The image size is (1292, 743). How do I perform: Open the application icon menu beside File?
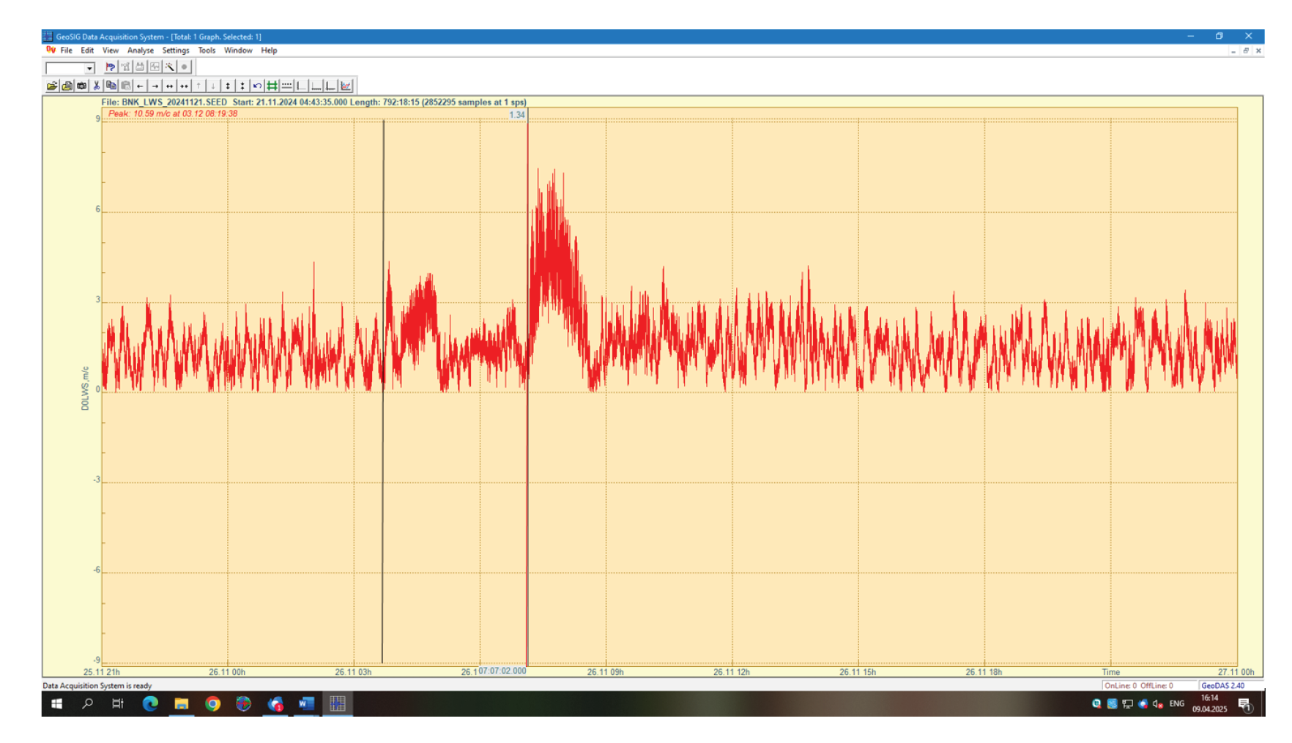pyautogui.click(x=51, y=51)
